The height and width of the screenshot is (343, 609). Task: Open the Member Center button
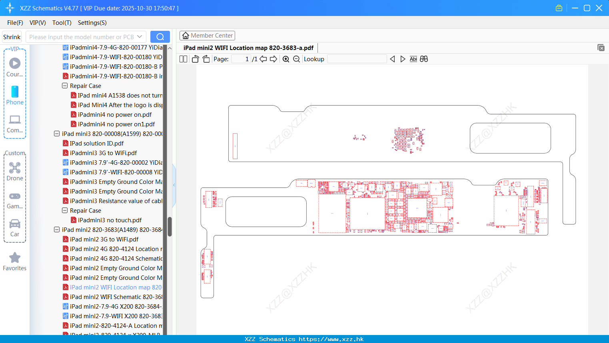tap(207, 36)
